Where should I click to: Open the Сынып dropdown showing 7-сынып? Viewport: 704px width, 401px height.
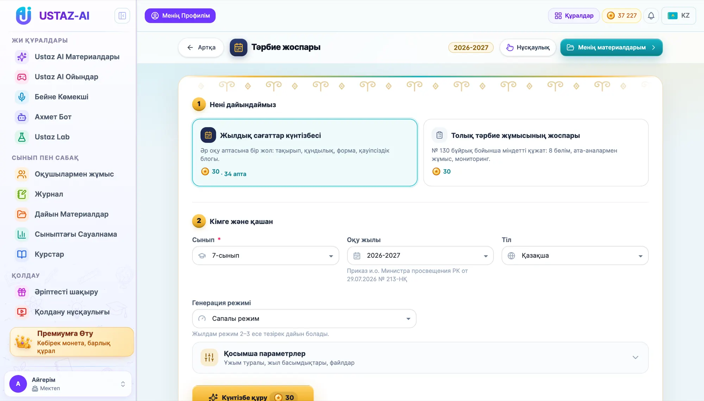(266, 256)
